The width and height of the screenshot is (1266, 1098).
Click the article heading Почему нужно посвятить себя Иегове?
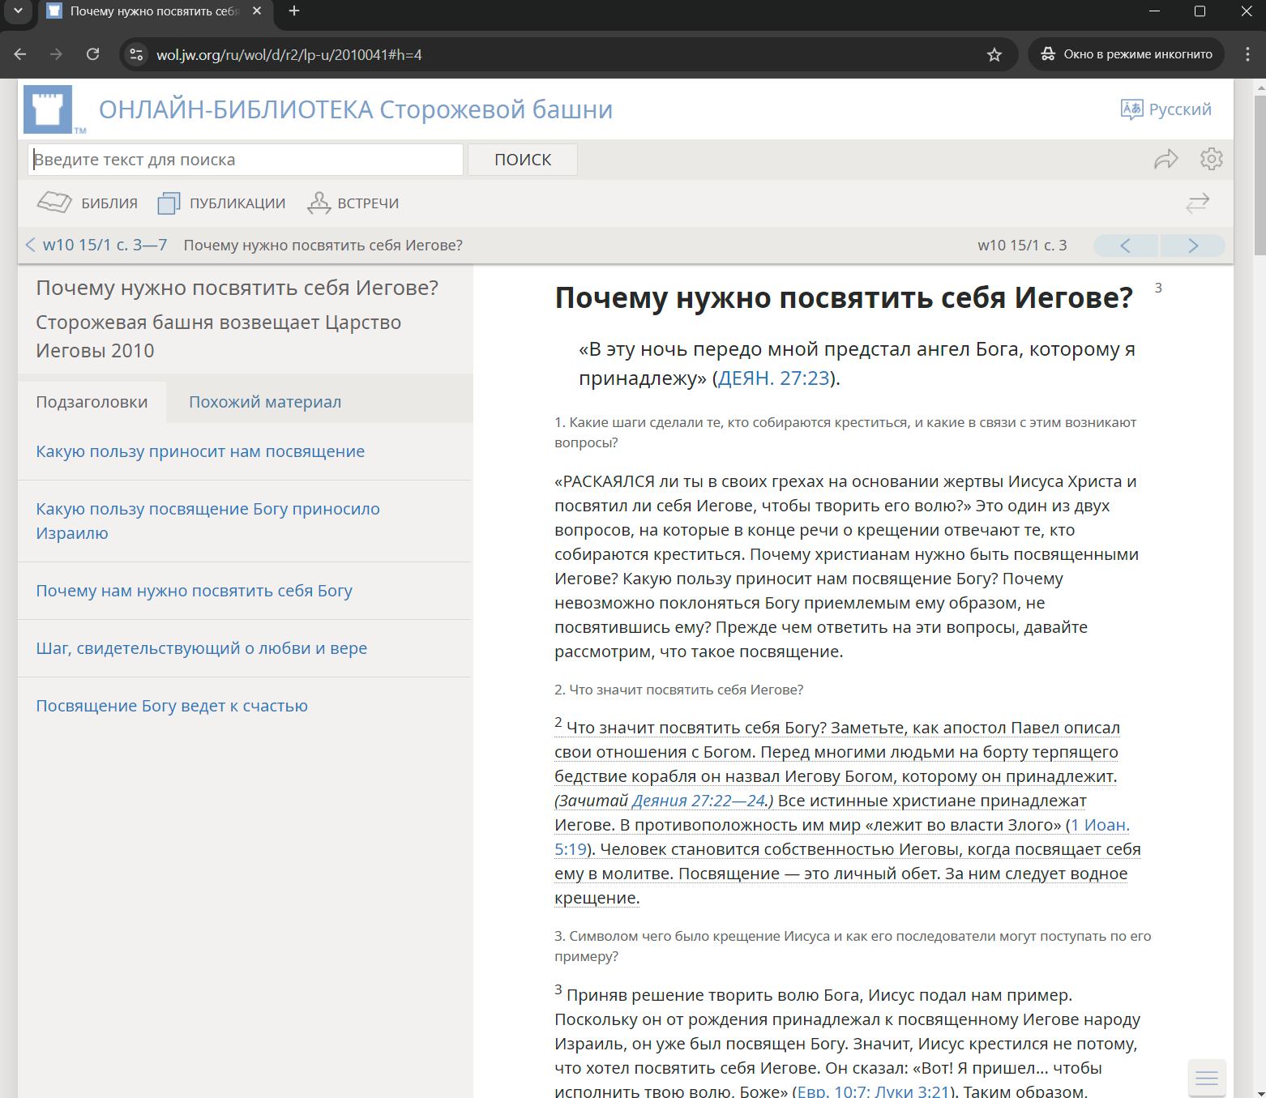[x=844, y=297]
